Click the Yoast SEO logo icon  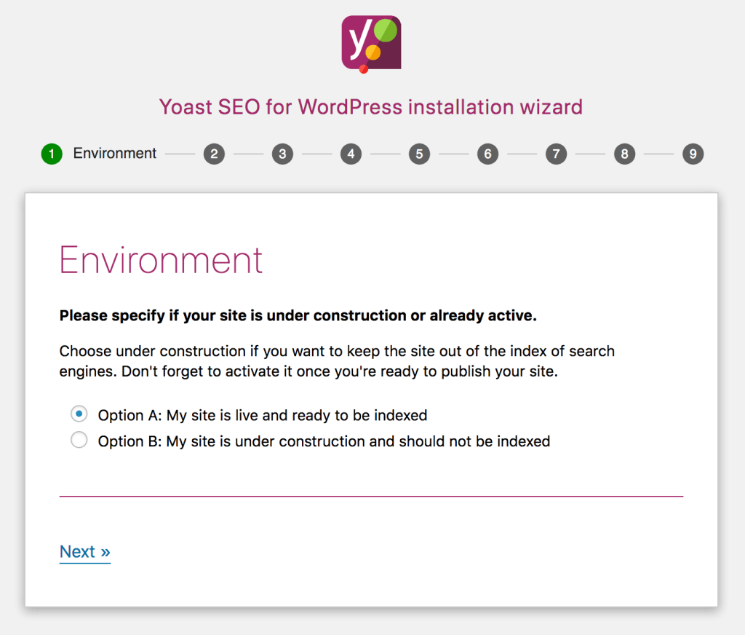coord(371,43)
